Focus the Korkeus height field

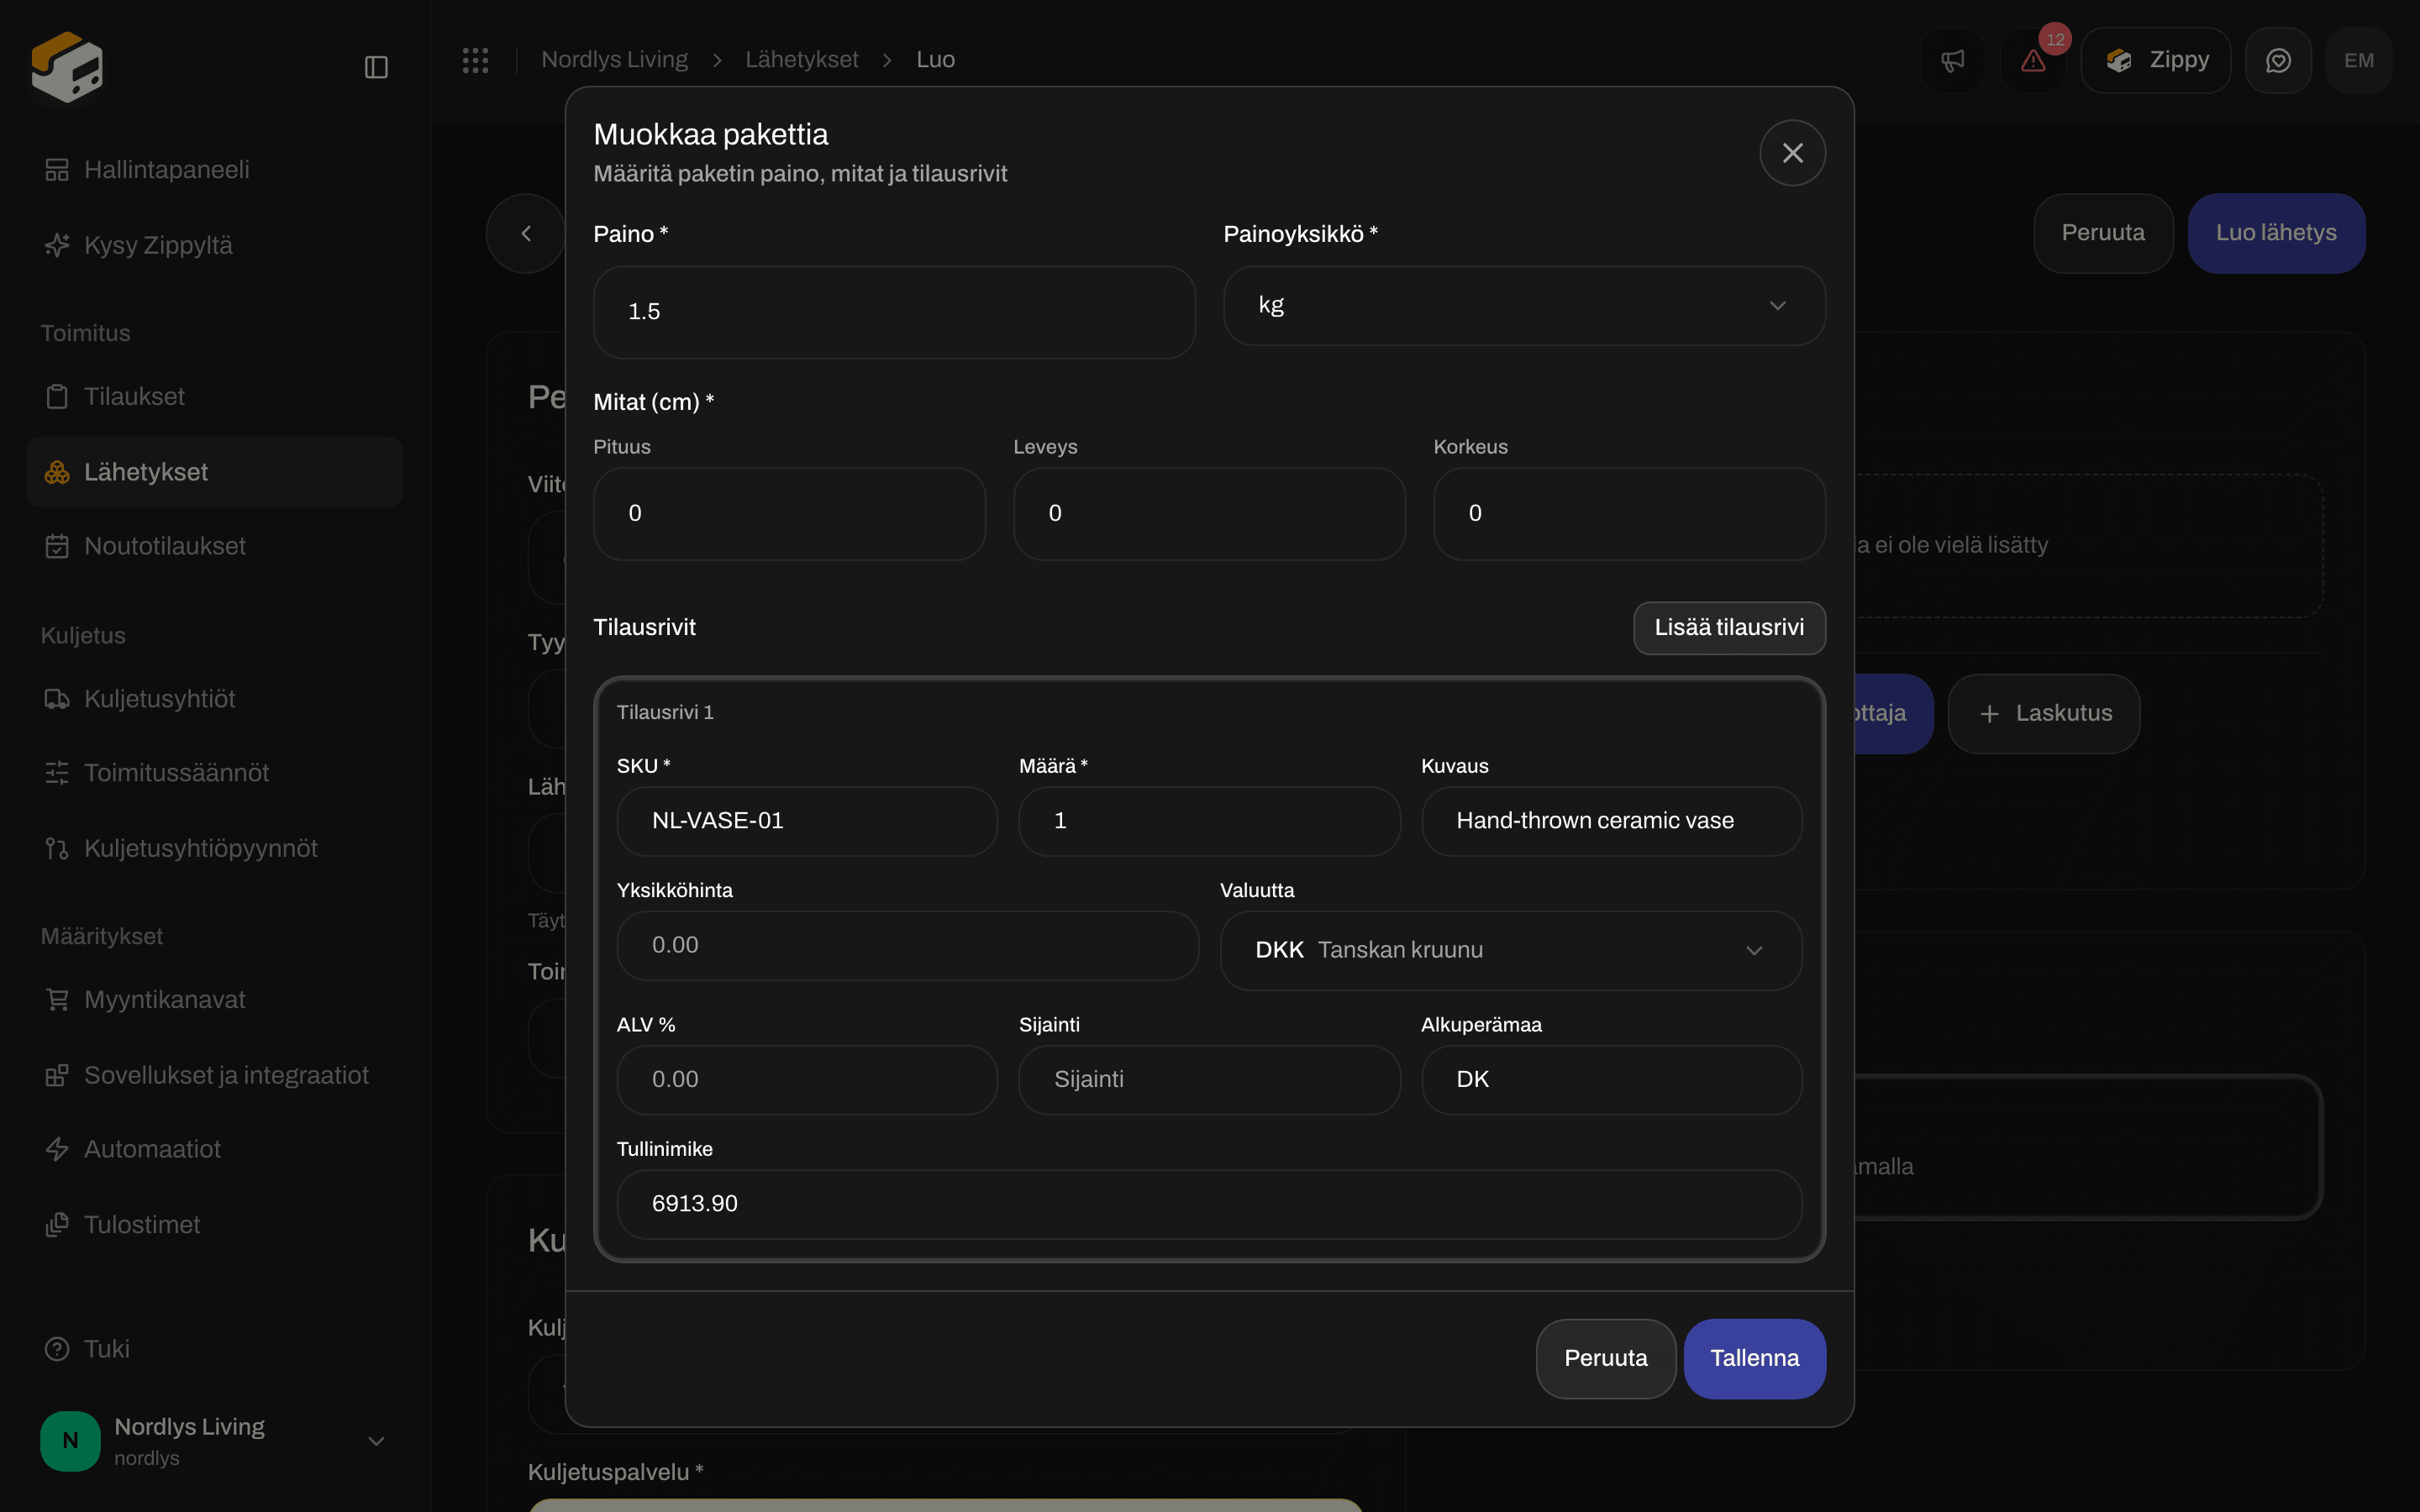(x=1629, y=514)
